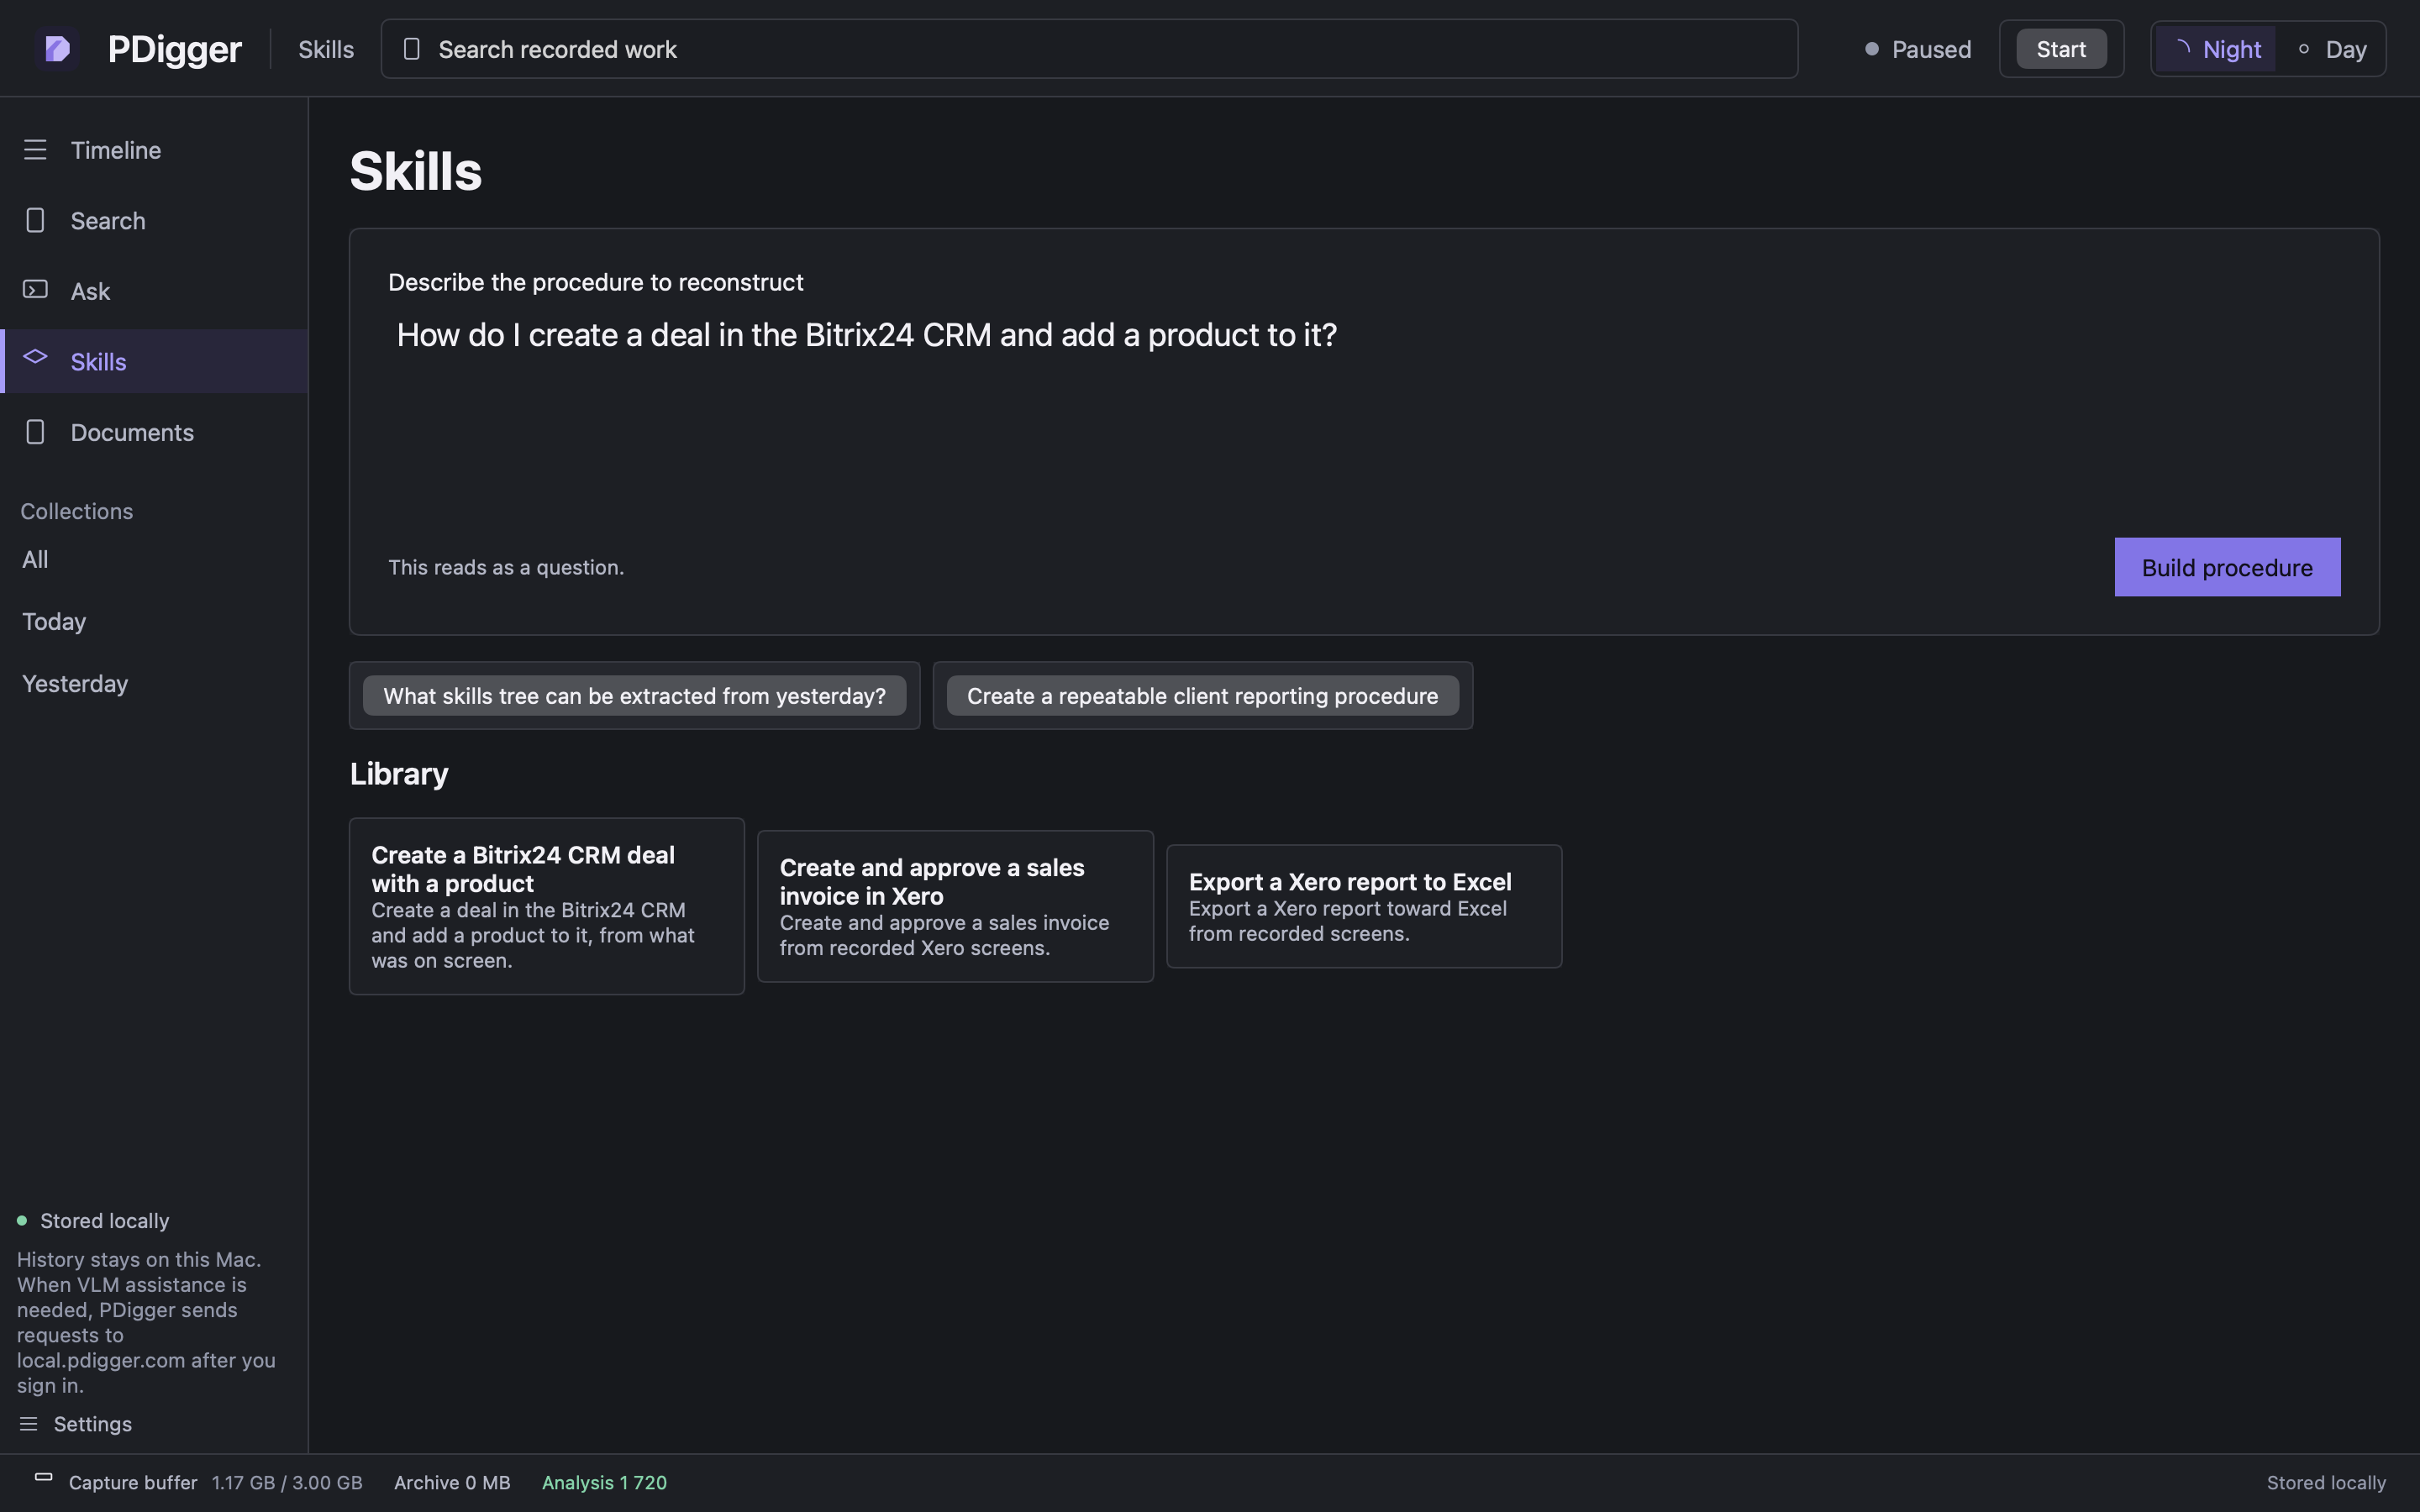
Task: Click the Collections sidebar label
Action: [x=77, y=511]
